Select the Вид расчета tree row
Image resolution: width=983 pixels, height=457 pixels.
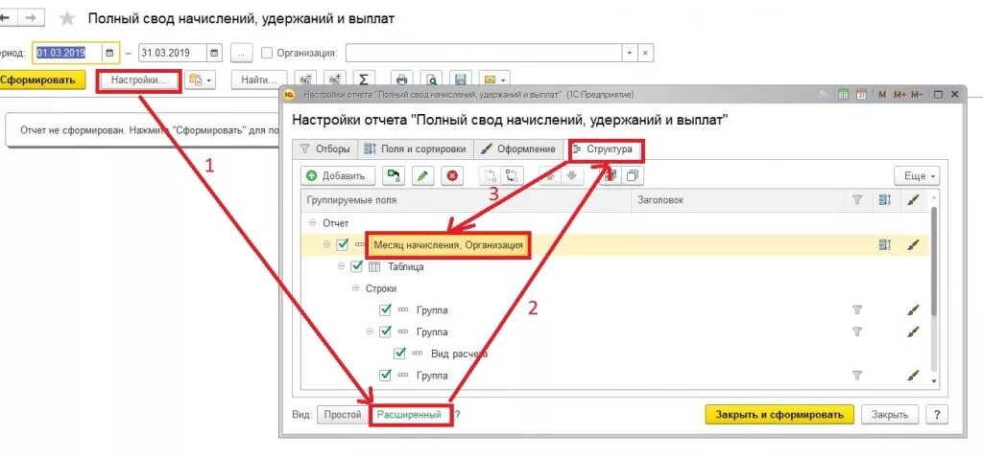(x=615, y=354)
